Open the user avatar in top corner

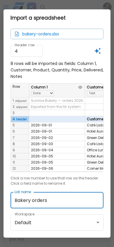pos(107,7)
